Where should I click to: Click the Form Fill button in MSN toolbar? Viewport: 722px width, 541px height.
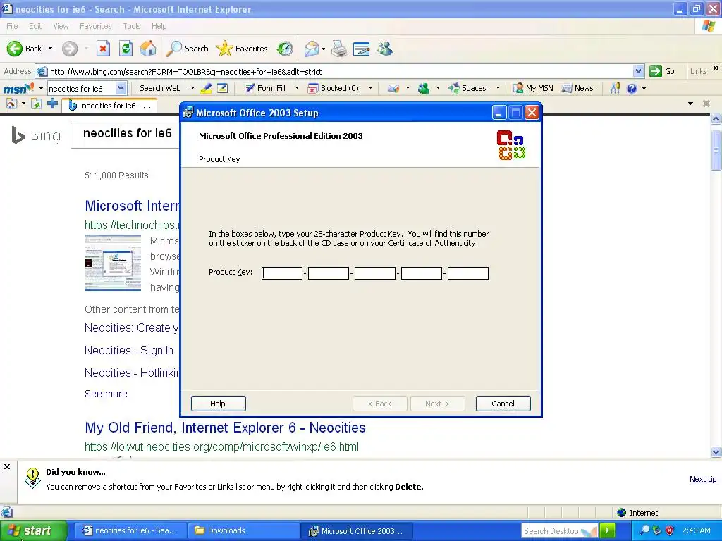(266, 88)
